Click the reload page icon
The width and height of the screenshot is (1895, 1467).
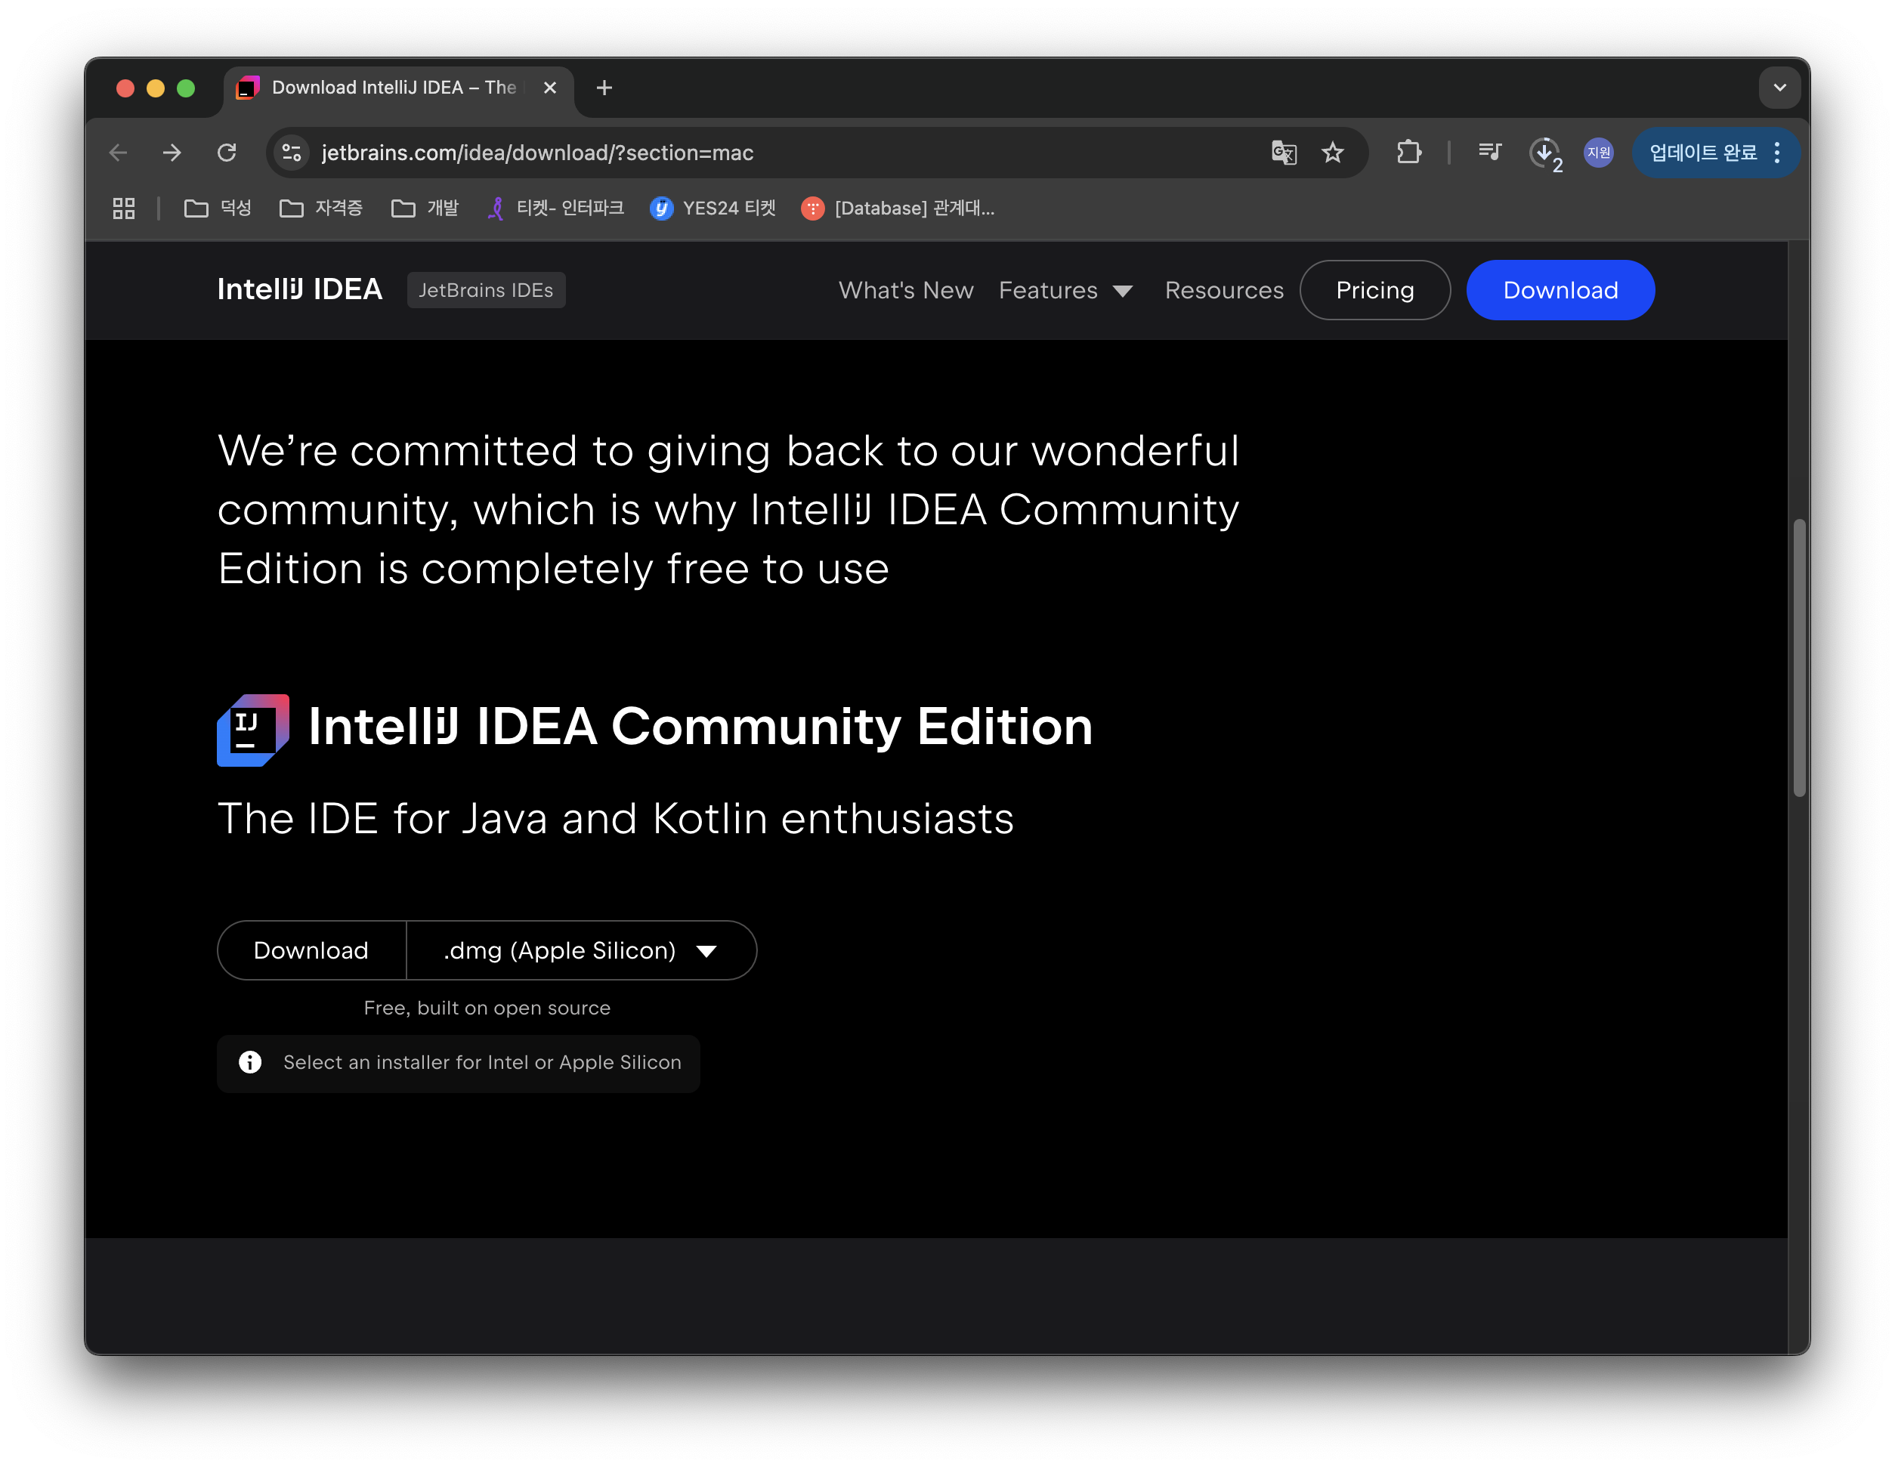click(x=227, y=153)
